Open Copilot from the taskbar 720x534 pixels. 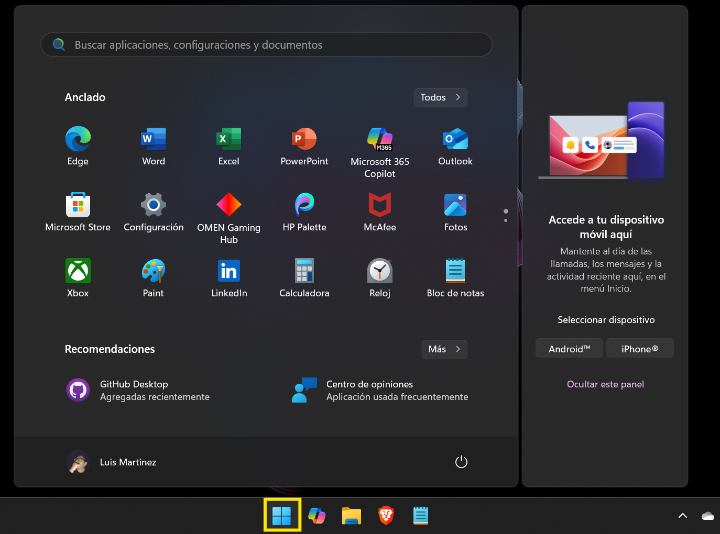[x=317, y=515]
